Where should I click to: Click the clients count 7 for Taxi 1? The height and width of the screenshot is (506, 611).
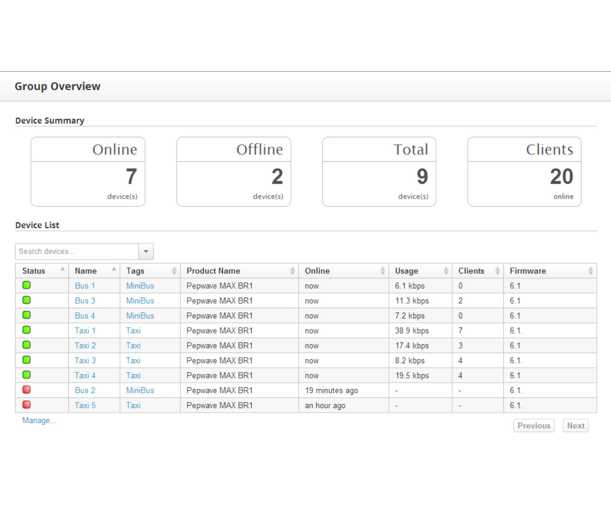click(460, 330)
